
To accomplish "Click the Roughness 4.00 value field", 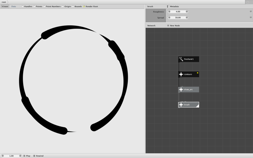I will click(x=178, y=12).
